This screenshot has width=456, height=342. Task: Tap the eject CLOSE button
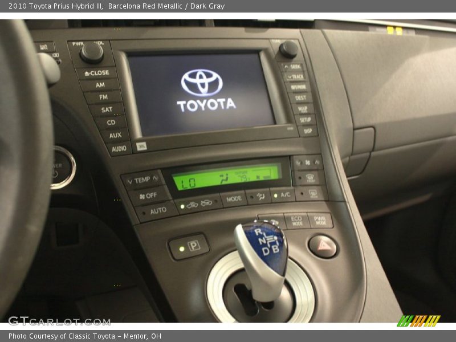pyautogui.click(x=97, y=73)
